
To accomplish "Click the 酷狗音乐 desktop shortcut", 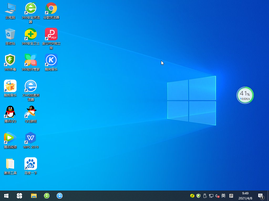I will (x=51, y=60).
